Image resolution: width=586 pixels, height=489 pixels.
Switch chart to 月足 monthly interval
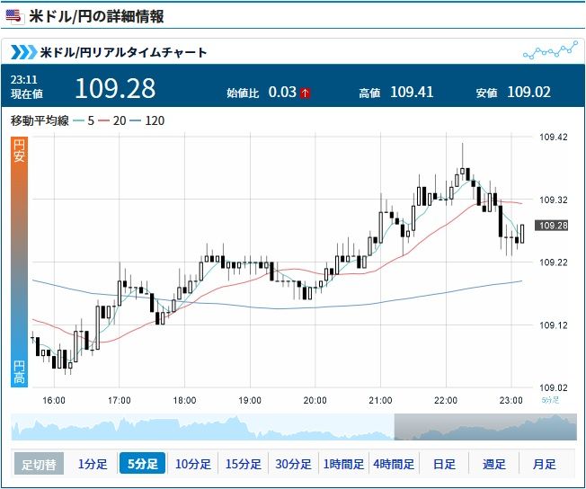(544, 464)
